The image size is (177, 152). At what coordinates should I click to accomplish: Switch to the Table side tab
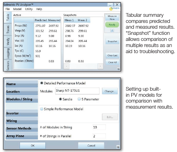(8, 17)
